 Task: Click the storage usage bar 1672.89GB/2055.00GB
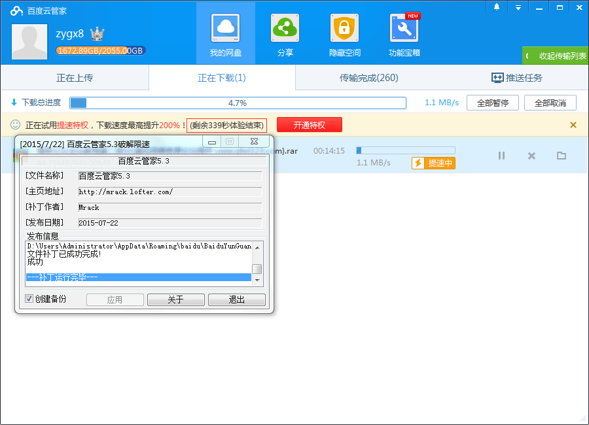[x=100, y=51]
